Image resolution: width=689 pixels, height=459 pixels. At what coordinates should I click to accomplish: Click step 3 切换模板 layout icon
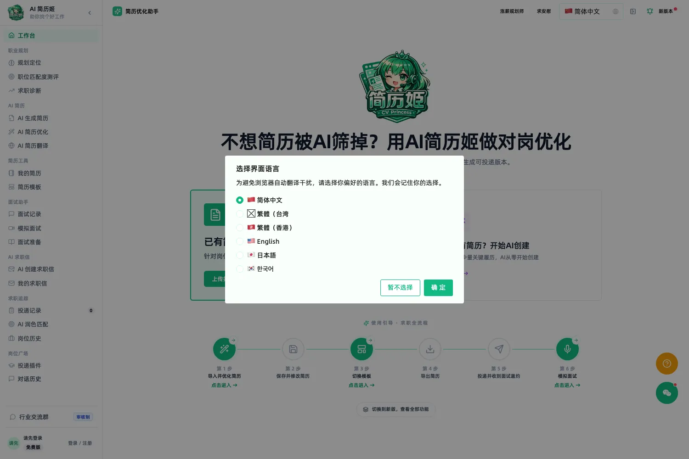[x=361, y=349]
